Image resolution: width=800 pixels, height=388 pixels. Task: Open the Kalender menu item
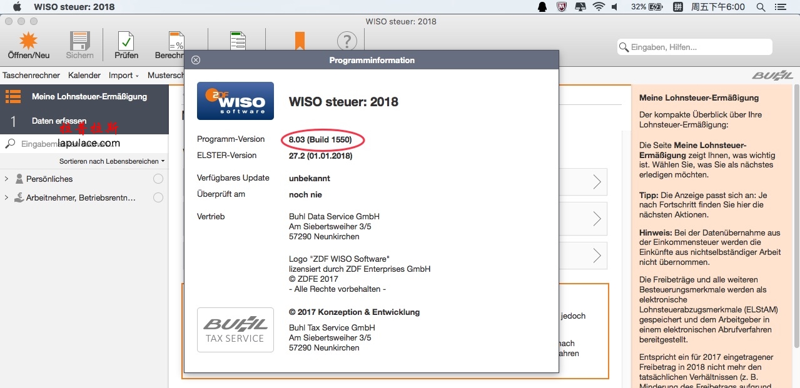point(84,75)
